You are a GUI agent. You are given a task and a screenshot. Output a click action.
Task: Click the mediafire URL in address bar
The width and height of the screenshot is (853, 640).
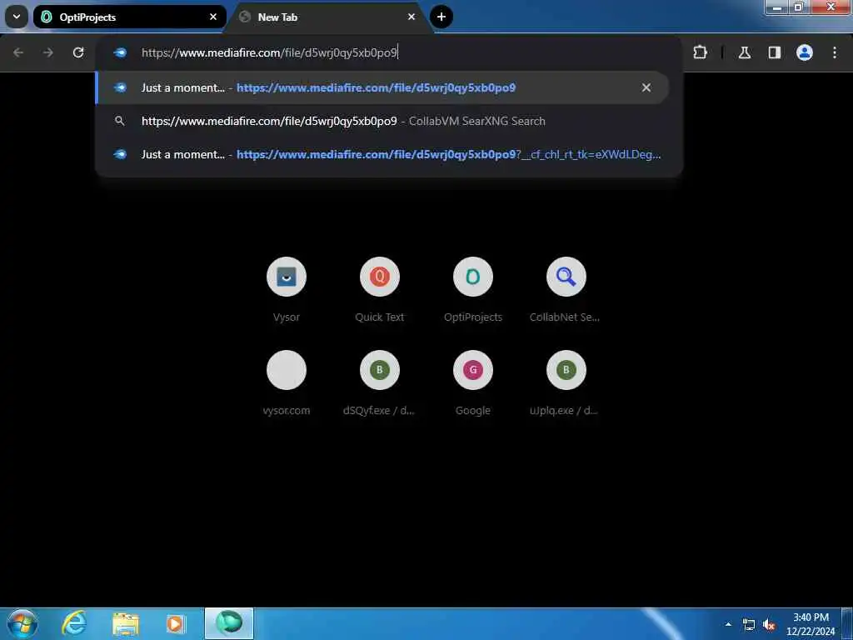click(x=269, y=52)
